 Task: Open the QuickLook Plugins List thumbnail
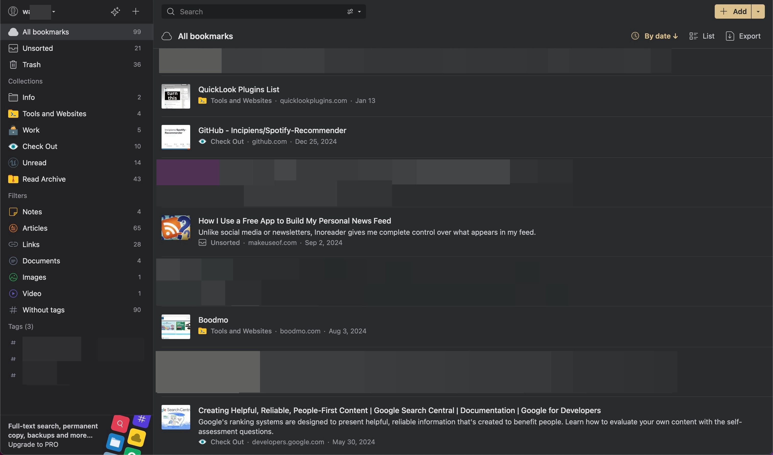[x=176, y=96]
